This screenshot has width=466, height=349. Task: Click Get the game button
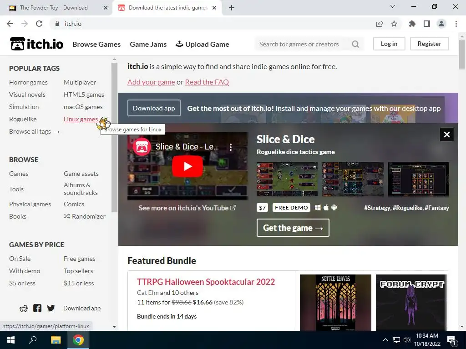pyautogui.click(x=293, y=228)
